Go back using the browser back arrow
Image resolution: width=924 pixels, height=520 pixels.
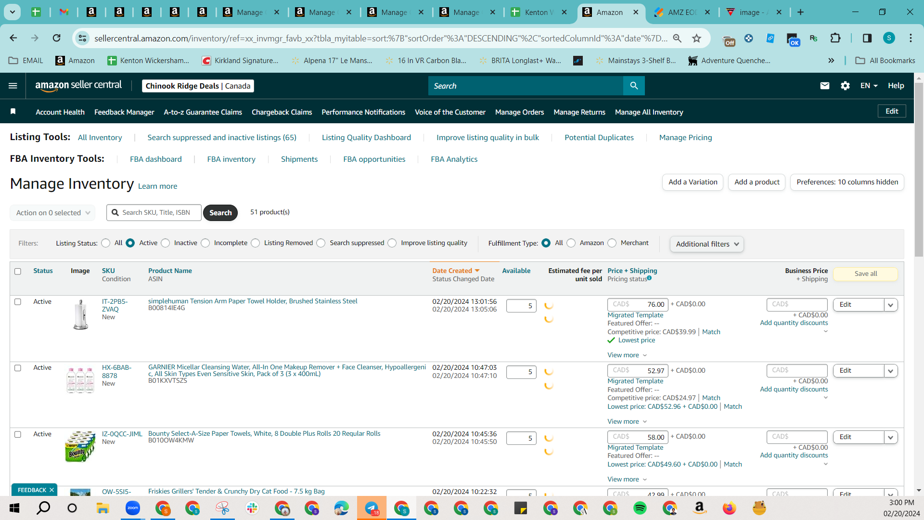click(13, 38)
